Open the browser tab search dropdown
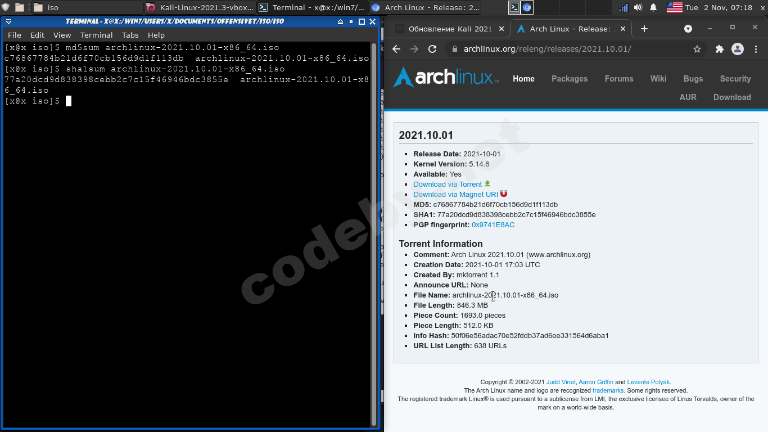This screenshot has width=768, height=432. (x=688, y=29)
